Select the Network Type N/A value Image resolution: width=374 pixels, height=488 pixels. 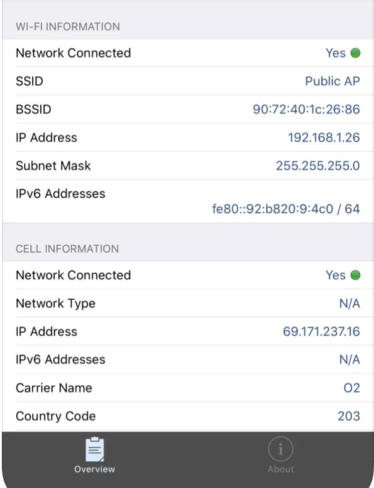point(350,303)
